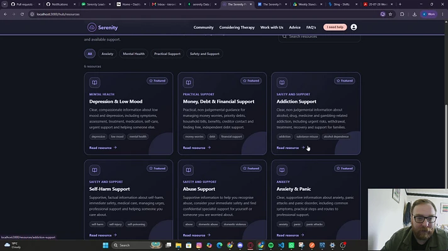
Task: Open WhatsApp from the taskbar
Action: (x=291, y=245)
